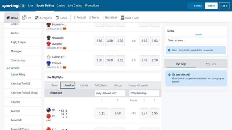
Task: Click the Newcastle team shirt icon
Action: (48, 38)
